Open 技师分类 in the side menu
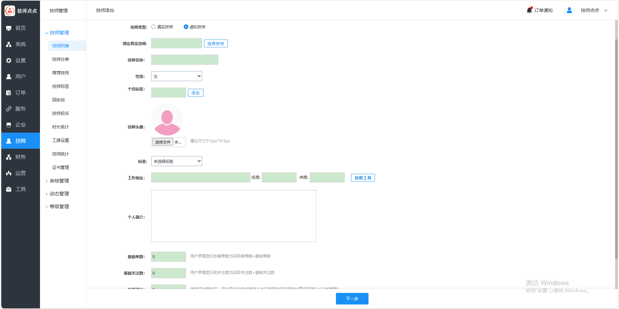Viewport: 619px width, 309px height. click(61, 59)
